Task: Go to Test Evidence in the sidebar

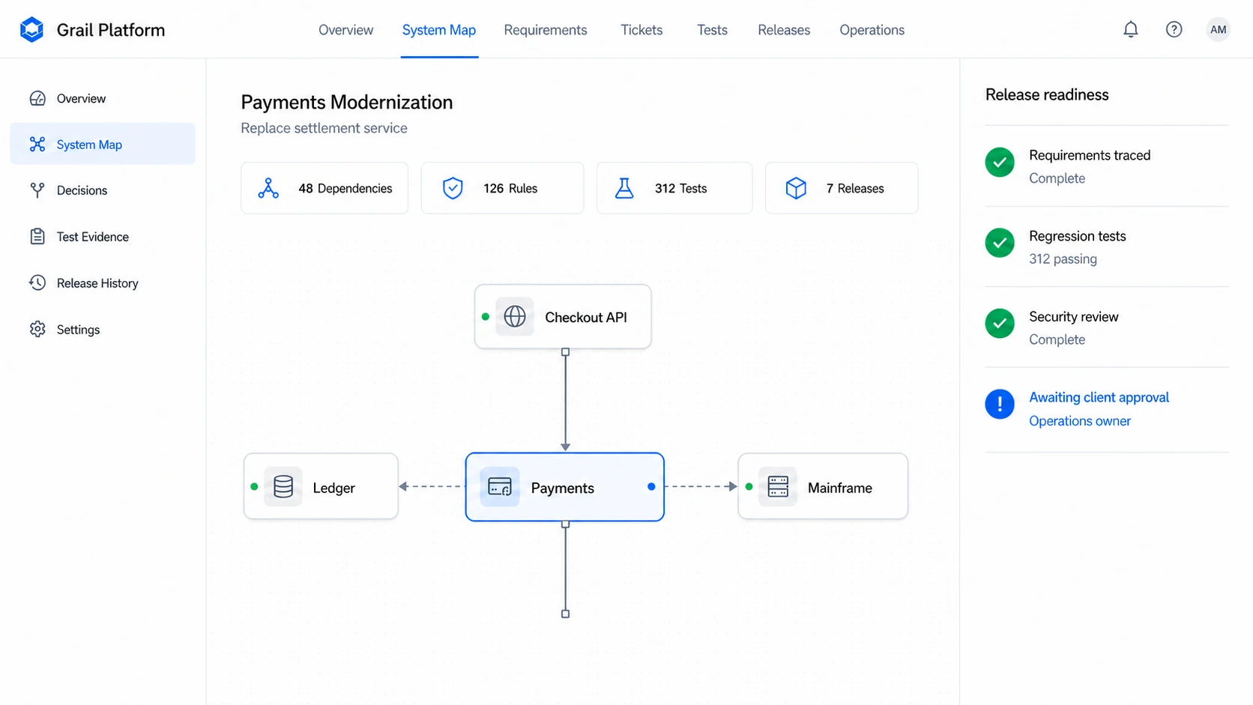Action: (x=103, y=237)
